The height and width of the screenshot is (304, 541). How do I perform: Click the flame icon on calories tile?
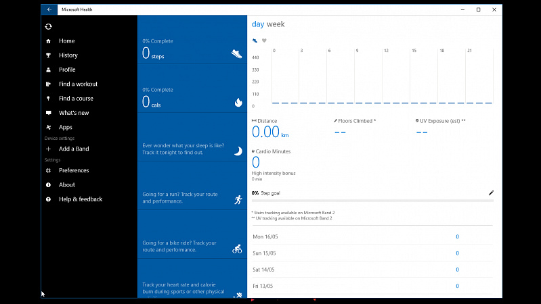click(238, 102)
